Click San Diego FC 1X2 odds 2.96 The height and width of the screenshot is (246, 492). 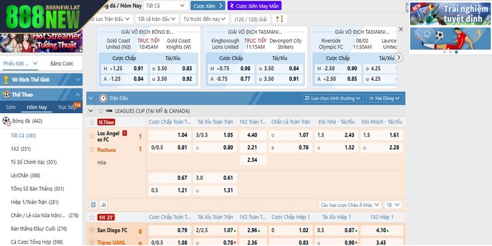[253, 230]
